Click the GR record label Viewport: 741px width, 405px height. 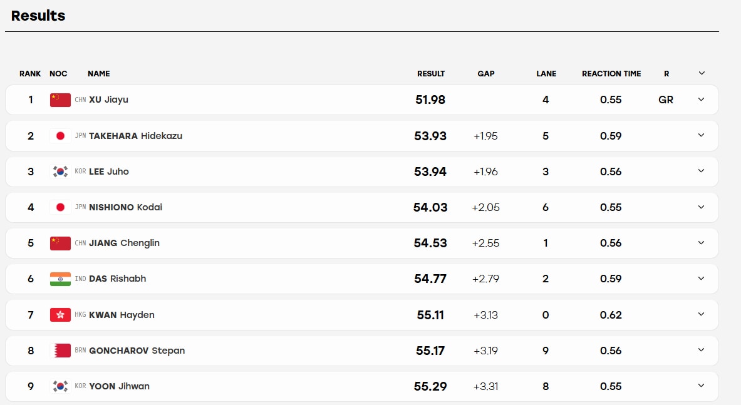pos(666,100)
